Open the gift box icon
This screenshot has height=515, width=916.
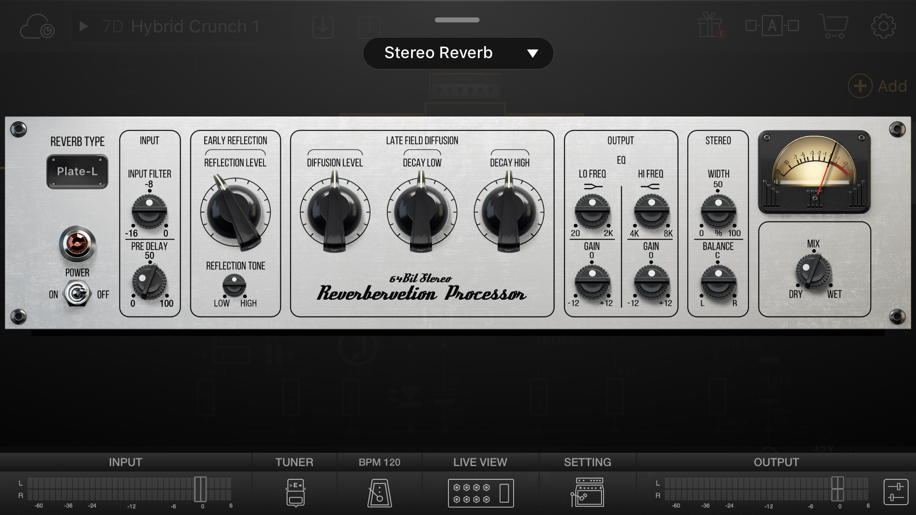711,26
